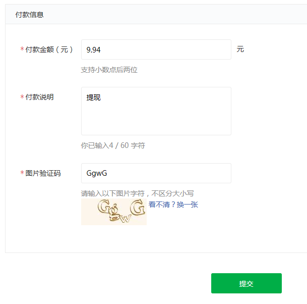Click the character counter 你已输入4 / 60 字符
The width and height of the screenshot is (307, 304).
113,145
